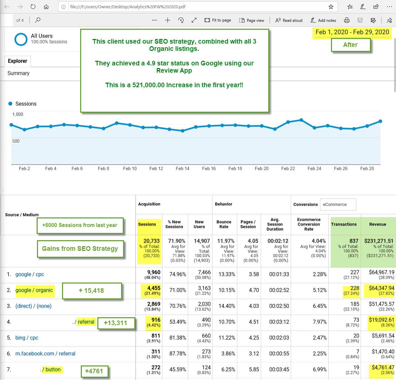
Task: Click Add notes tool
Action: 323,20
